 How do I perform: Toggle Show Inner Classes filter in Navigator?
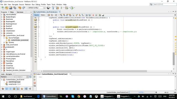(x=18, y=89)
